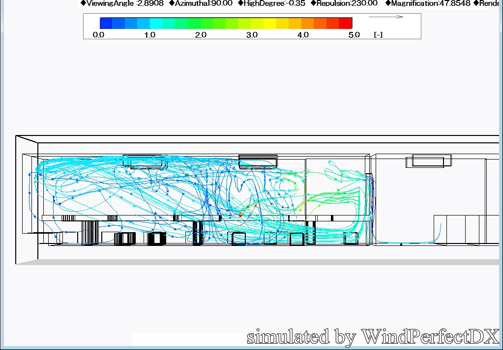
Task: Click the 5.0 label on the color scale
Action: pyautogui.click(x=354, y=35)
